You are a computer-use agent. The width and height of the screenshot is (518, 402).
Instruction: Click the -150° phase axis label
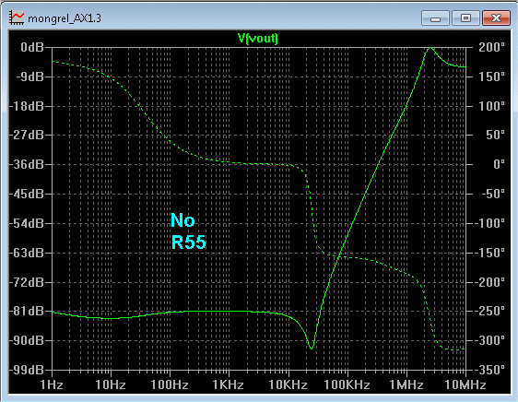click(x=489, y=253)
